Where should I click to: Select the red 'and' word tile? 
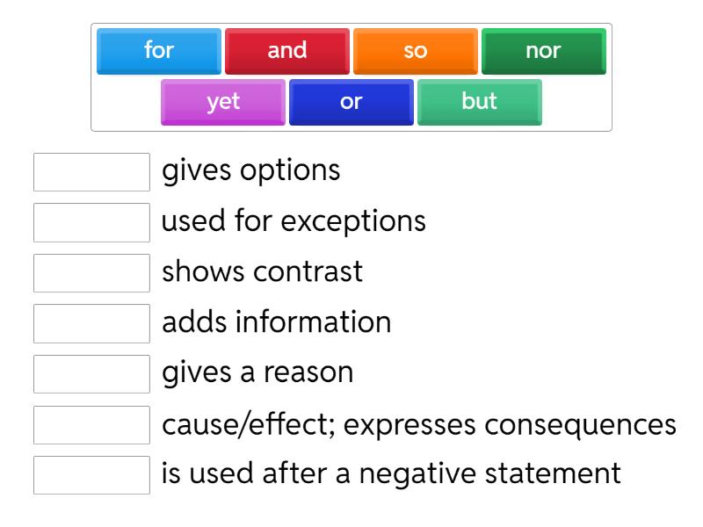287,51
